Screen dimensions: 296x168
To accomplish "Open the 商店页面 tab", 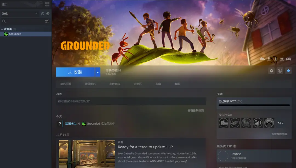I will coord(66,84).
